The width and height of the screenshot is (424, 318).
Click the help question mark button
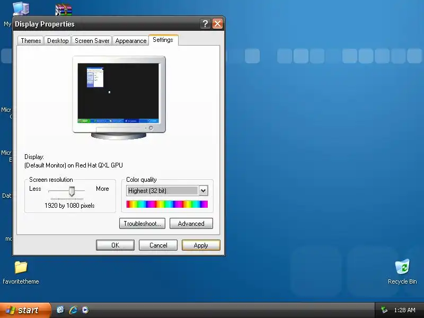coord(205,24)
